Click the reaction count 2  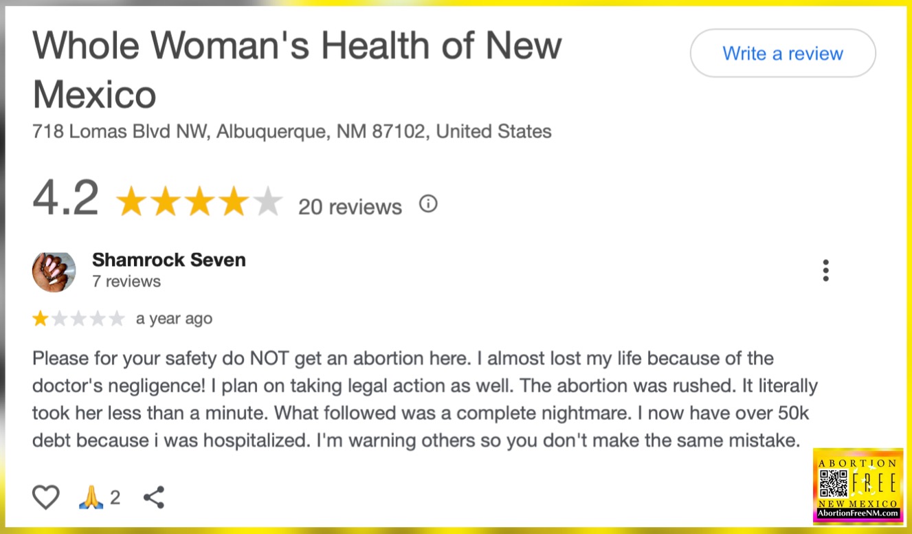[x=115, y=498]
